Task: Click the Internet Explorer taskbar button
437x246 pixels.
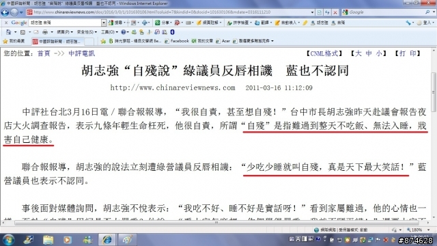Action: (107, 240)
